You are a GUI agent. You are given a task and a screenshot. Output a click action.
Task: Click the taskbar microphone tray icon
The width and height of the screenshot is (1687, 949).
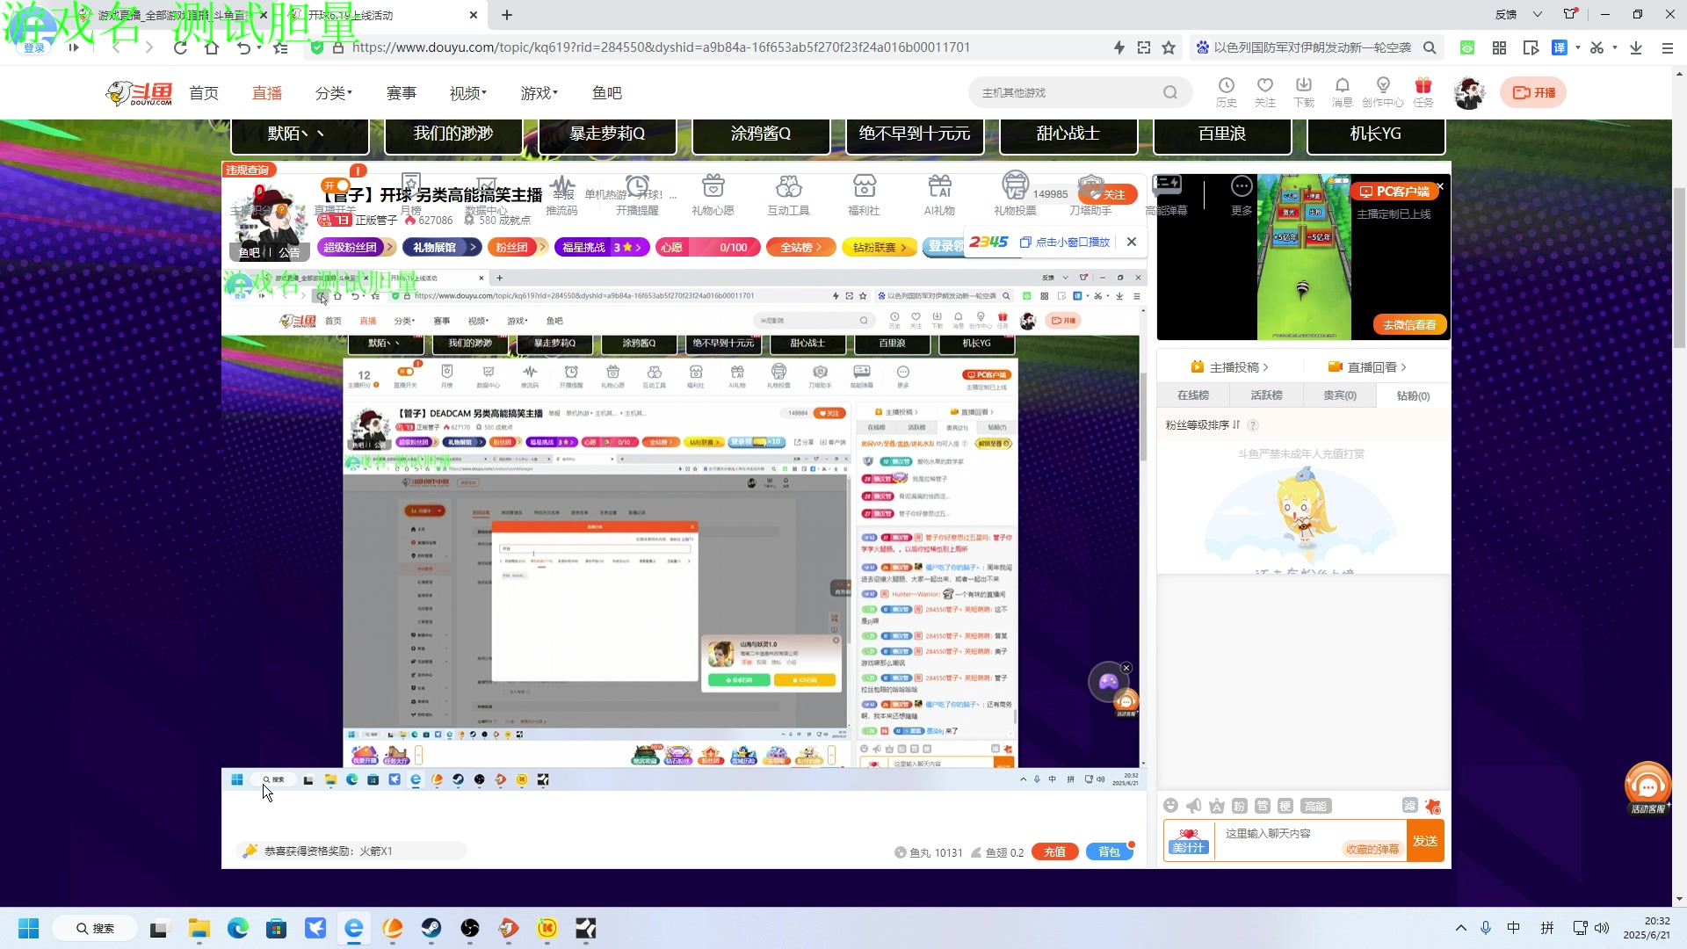[1486, 928]
